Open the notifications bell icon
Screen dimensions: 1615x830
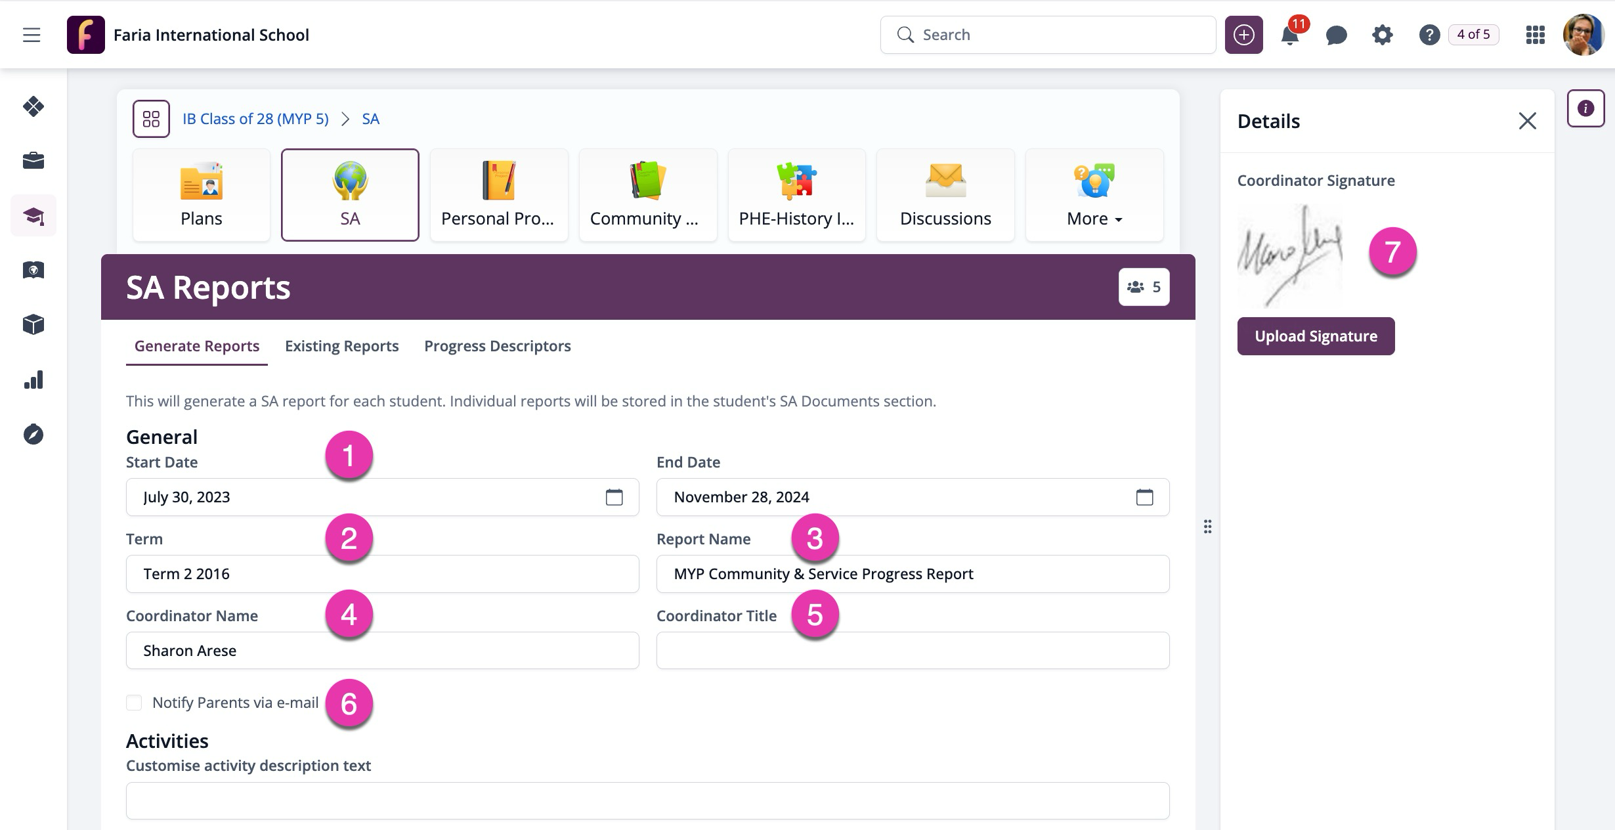pyautogui.click(x=1289, y=35)
